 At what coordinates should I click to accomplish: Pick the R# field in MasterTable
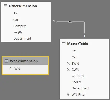(74, 51)
